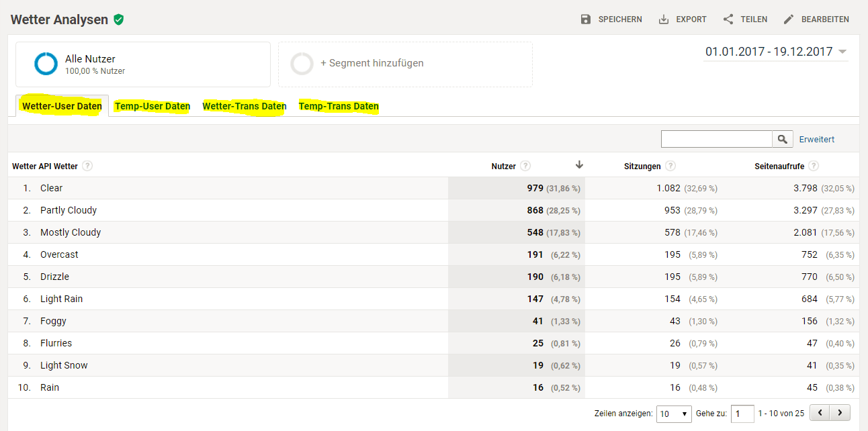Viewport: 868px width, 431px height.
Task: Add a segment via Segment hinzufügen
Action: 372,63
